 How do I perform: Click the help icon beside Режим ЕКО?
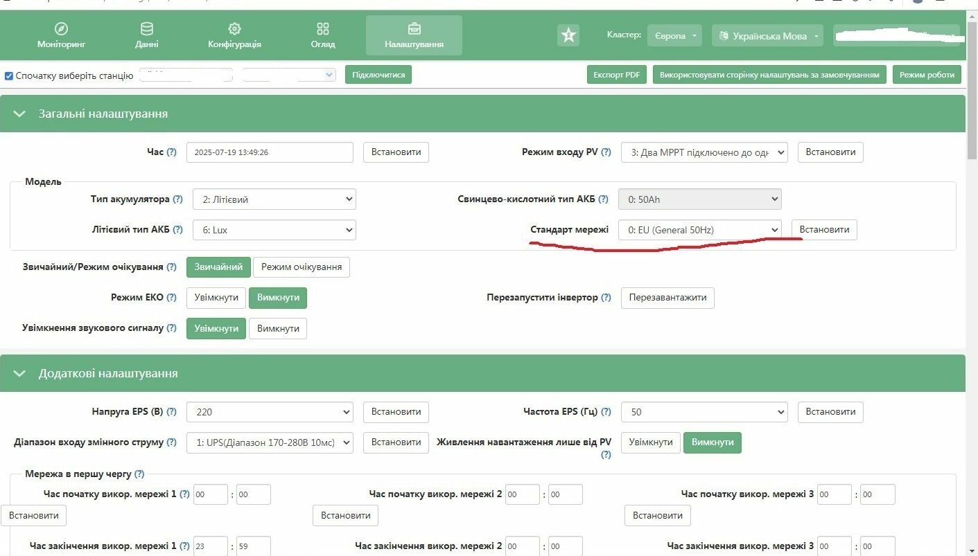[x=171, y=298]
